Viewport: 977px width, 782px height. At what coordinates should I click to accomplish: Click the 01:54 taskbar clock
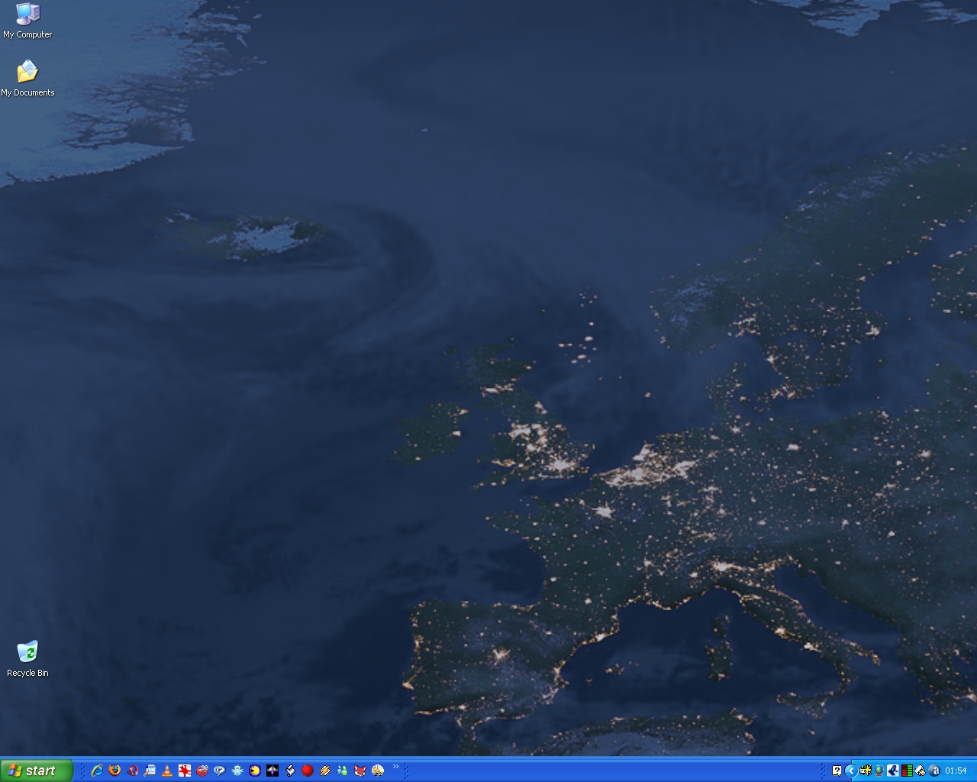click(x=956, y=771)
